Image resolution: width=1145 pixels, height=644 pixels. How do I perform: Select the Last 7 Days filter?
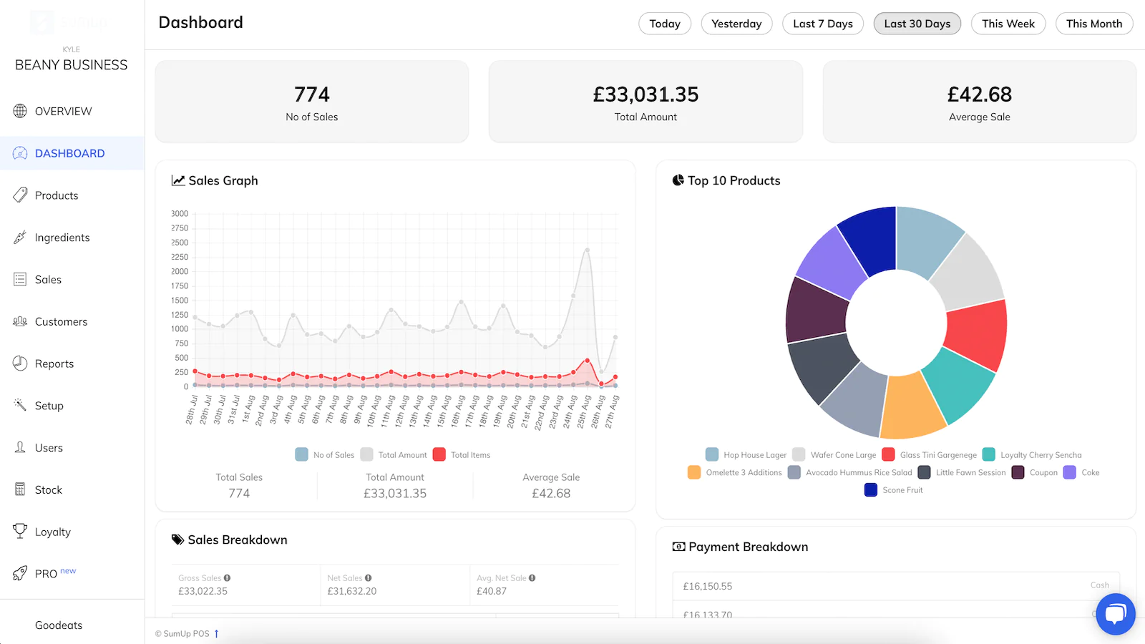(822, 24)
